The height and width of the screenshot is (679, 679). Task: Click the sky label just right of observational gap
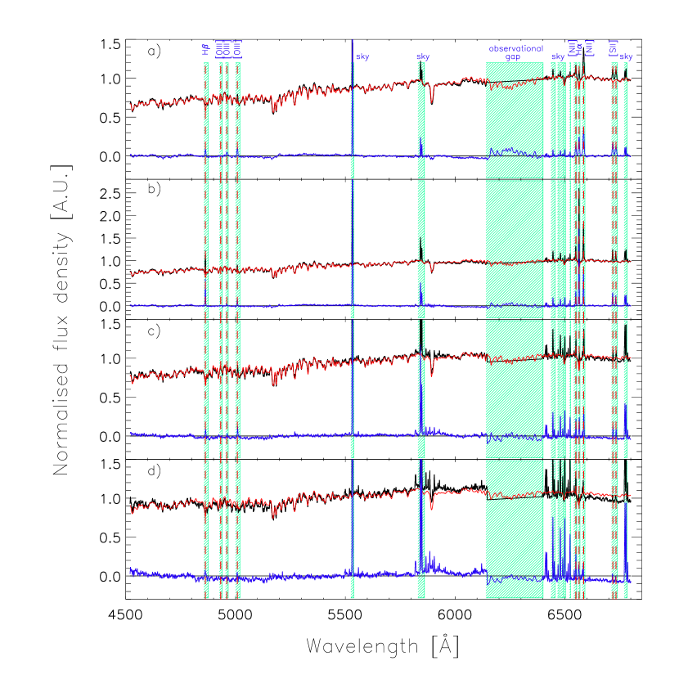tap(558, 56)
